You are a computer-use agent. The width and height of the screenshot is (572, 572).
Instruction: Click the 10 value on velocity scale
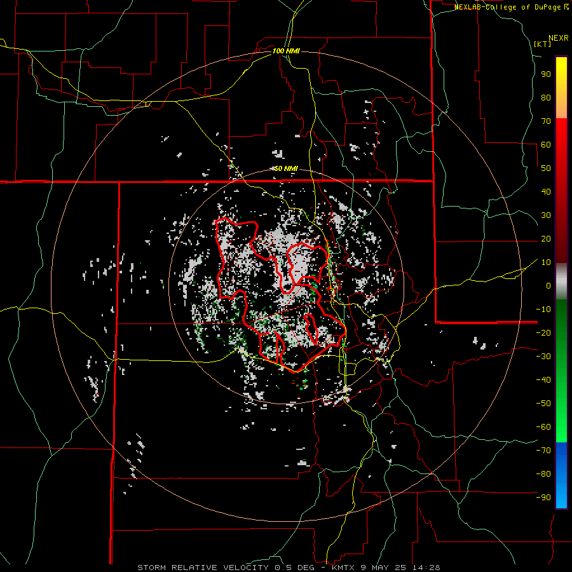[546, 262]
